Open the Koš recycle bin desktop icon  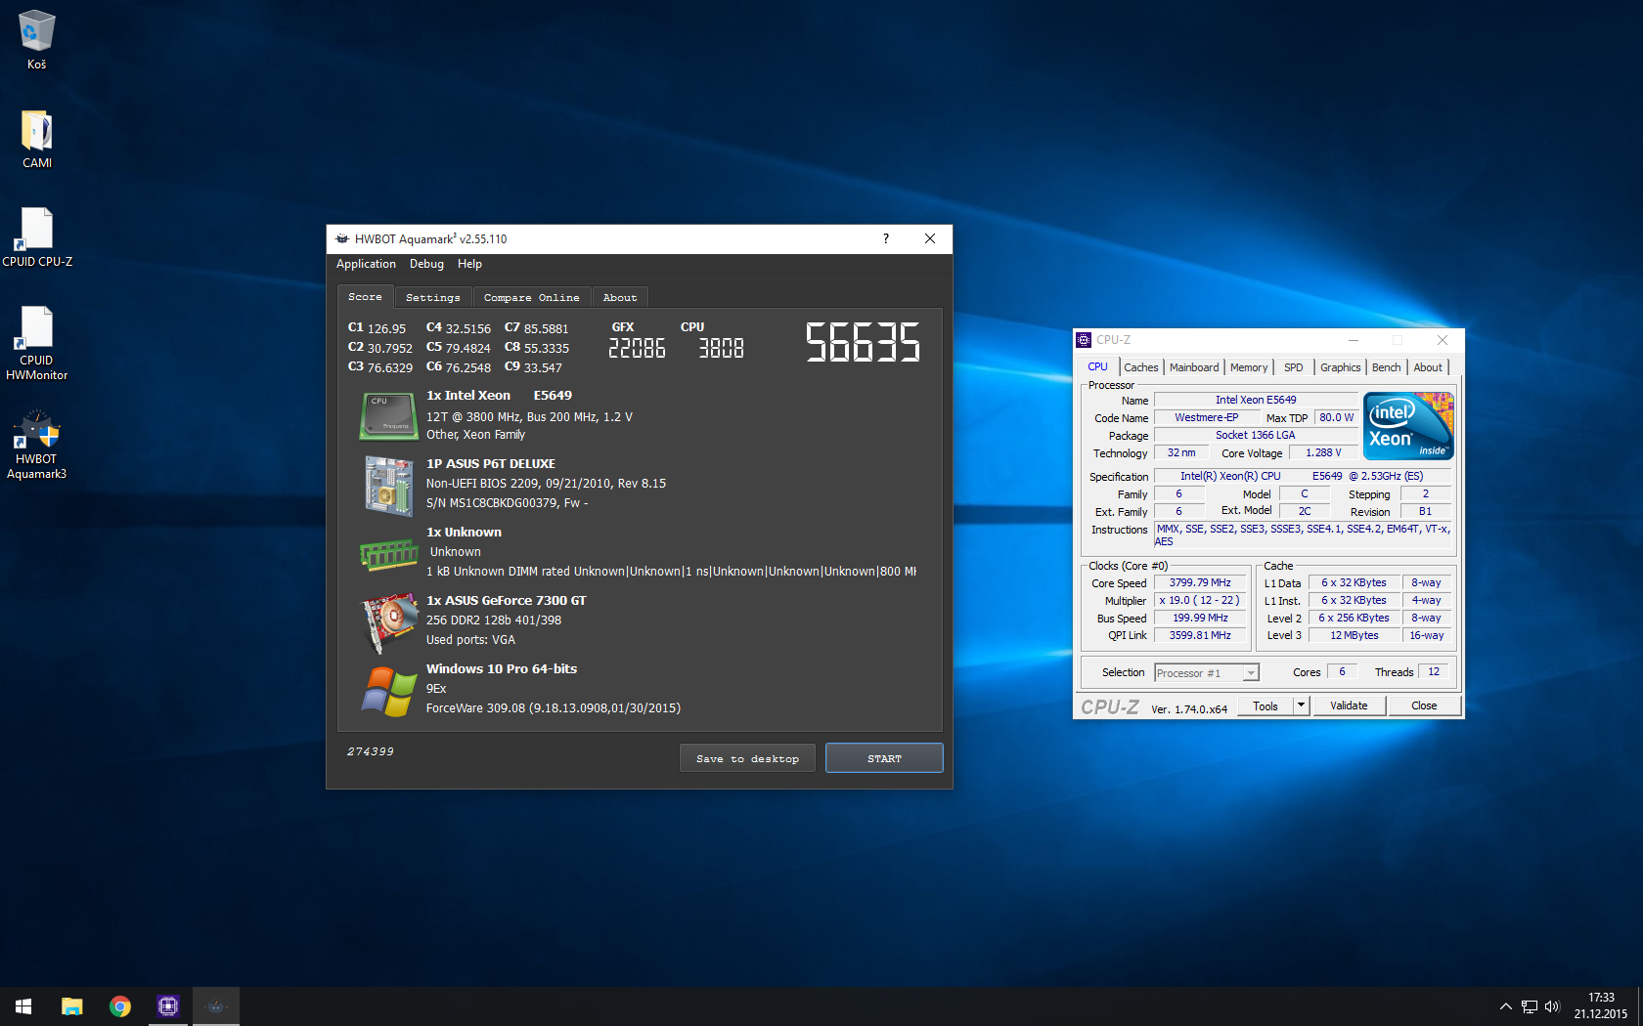click(36, 40)
